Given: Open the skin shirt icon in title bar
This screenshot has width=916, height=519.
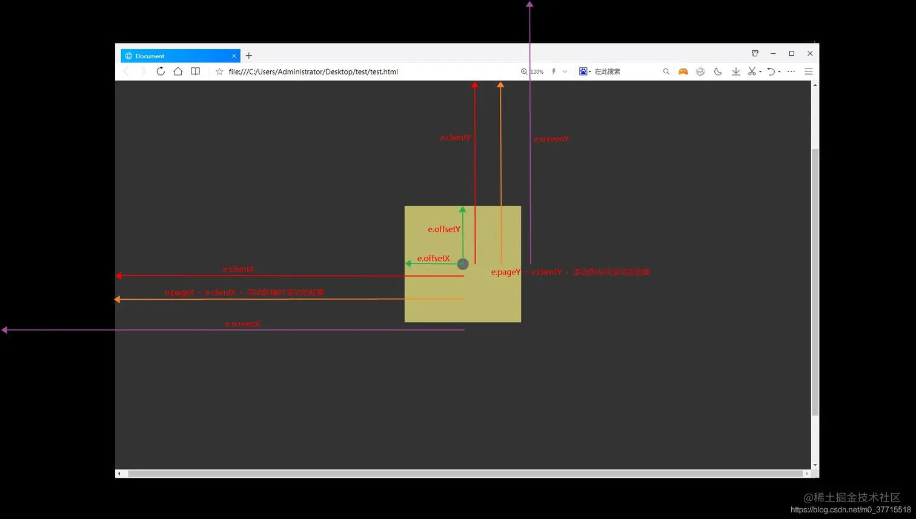Looking at the screenshot, I should [755, 53].
